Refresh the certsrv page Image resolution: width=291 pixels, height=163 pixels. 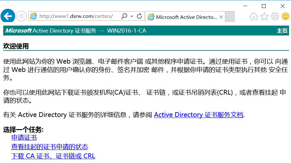coord(139,16)
